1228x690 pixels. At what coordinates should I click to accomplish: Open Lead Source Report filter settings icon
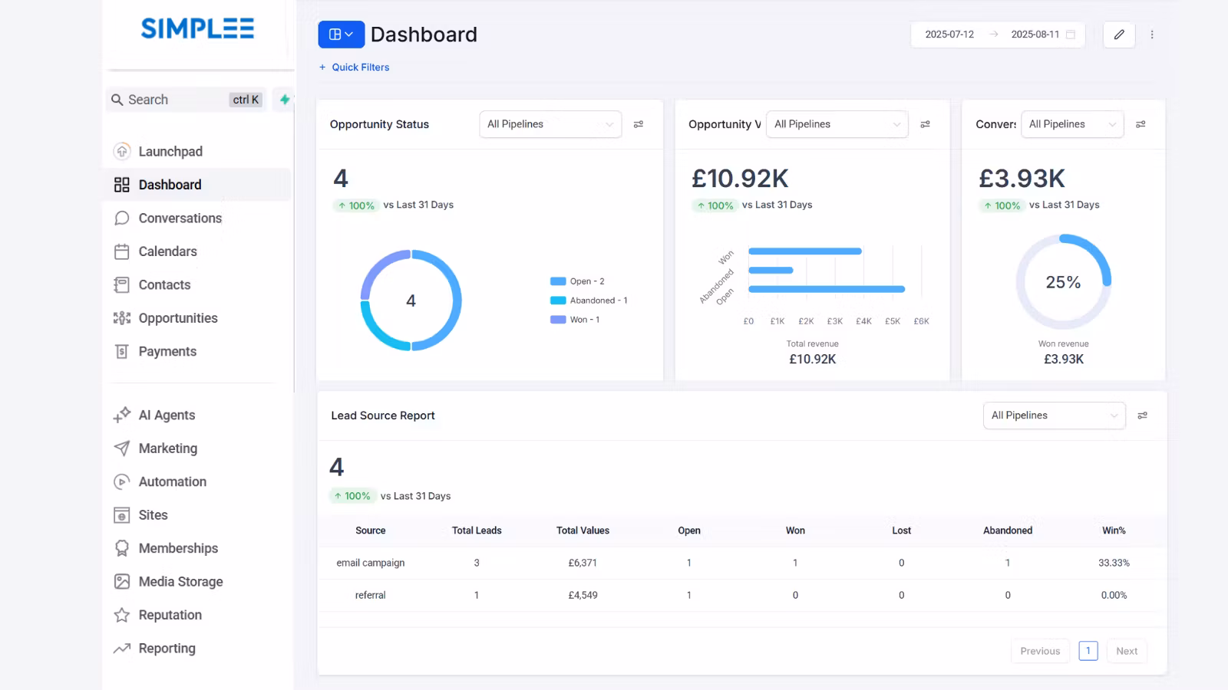tap(1142, 416)
